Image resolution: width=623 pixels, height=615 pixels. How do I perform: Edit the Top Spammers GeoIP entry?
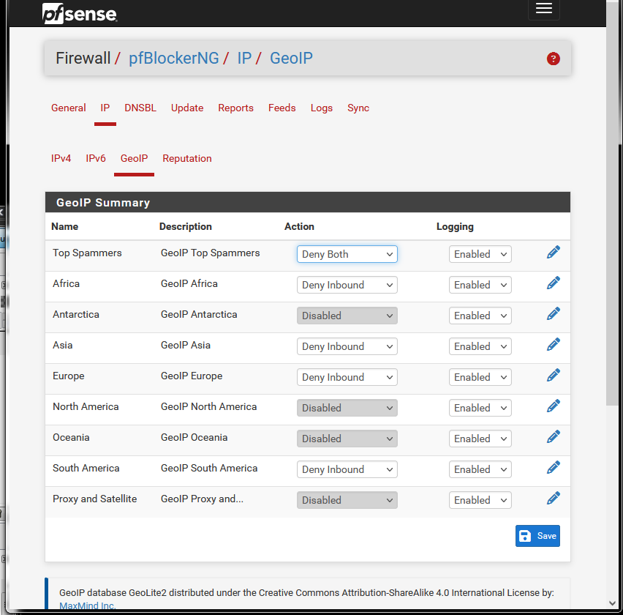(x=553, y=252)
